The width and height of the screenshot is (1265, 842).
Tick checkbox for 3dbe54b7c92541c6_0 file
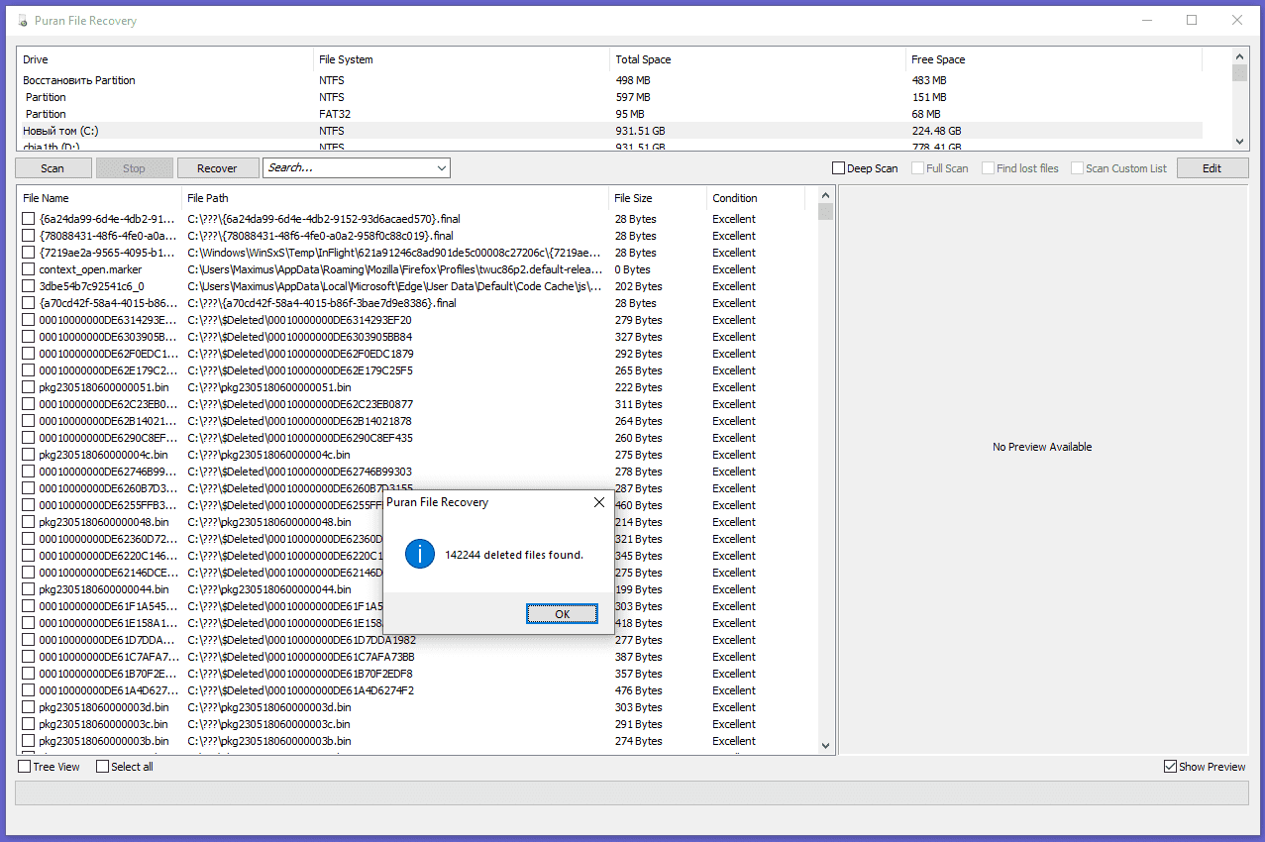click(29, 286)
